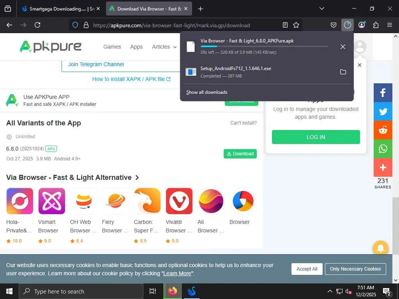Toggle reader view icon in address bar

pos(285,25)
